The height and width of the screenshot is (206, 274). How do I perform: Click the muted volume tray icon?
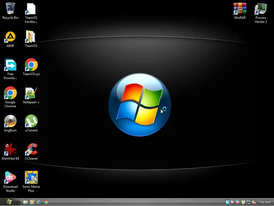tap(254, 202)
